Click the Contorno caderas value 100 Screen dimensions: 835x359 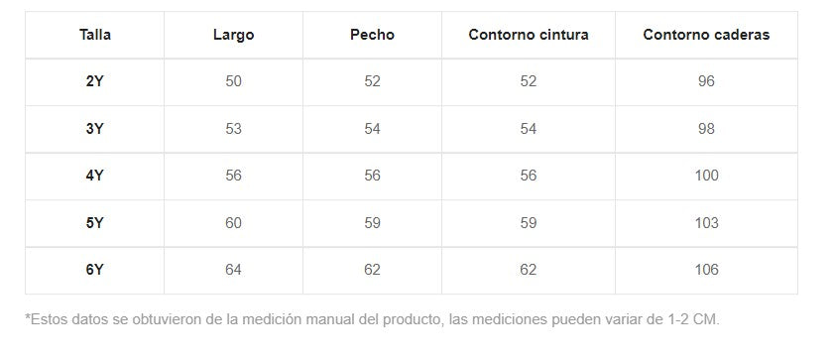coord(706,176)
